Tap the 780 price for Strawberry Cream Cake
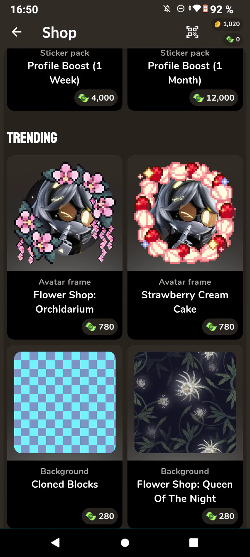The image size is (250, 557). 220,327
